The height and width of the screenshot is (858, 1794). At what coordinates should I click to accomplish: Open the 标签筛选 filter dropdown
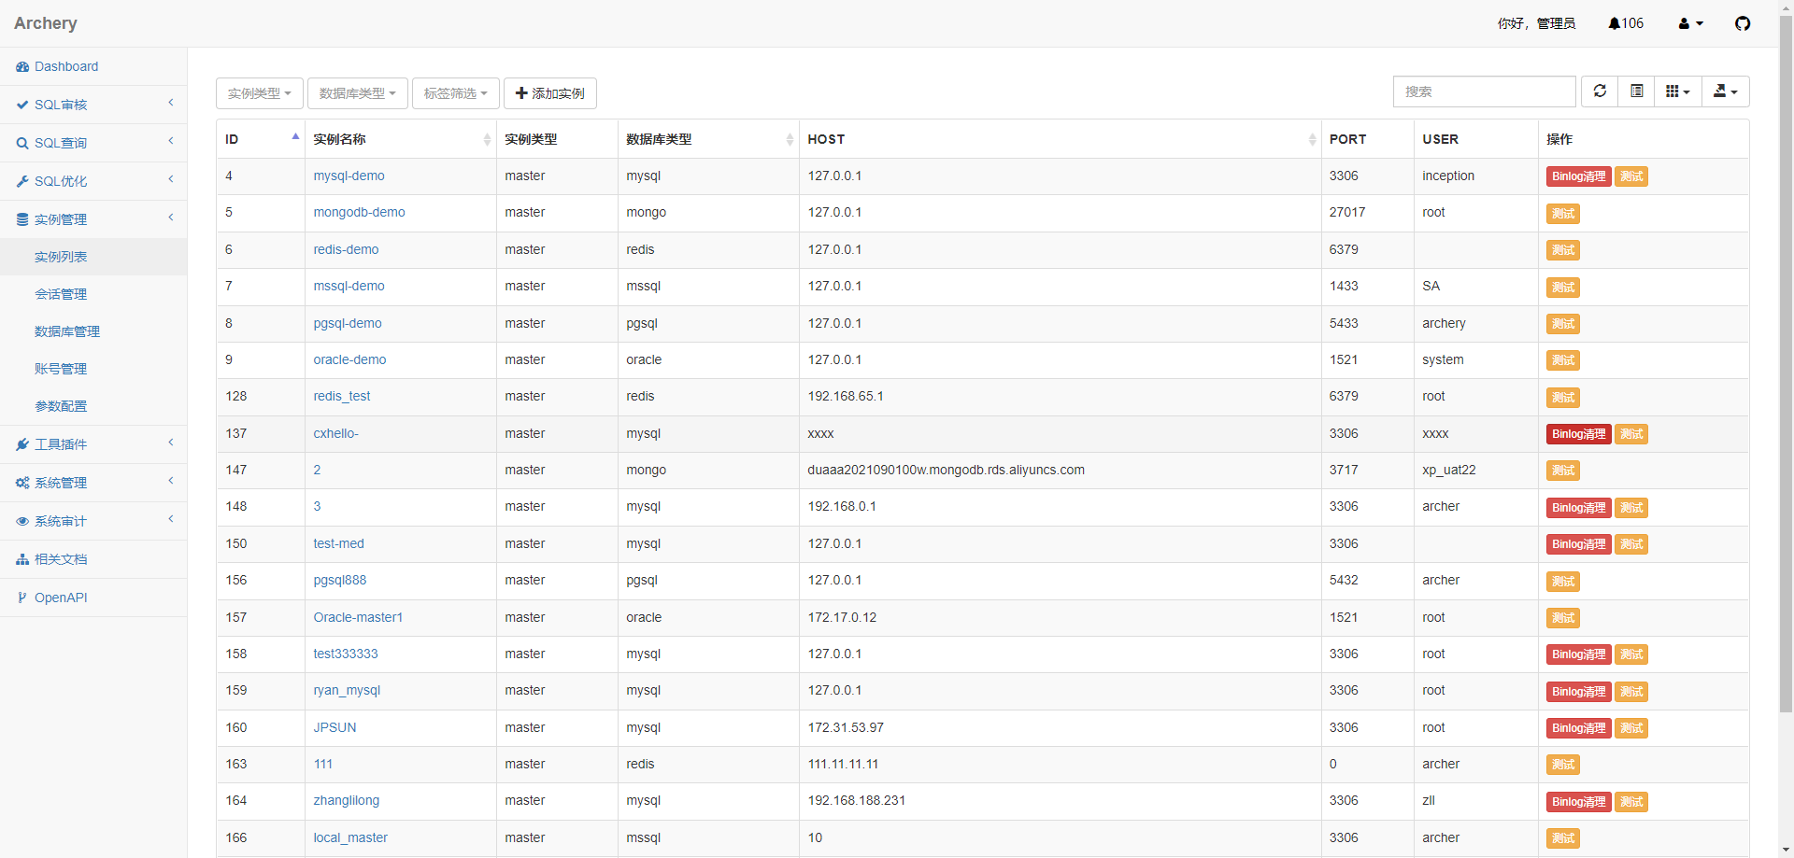tap(456, 93)
